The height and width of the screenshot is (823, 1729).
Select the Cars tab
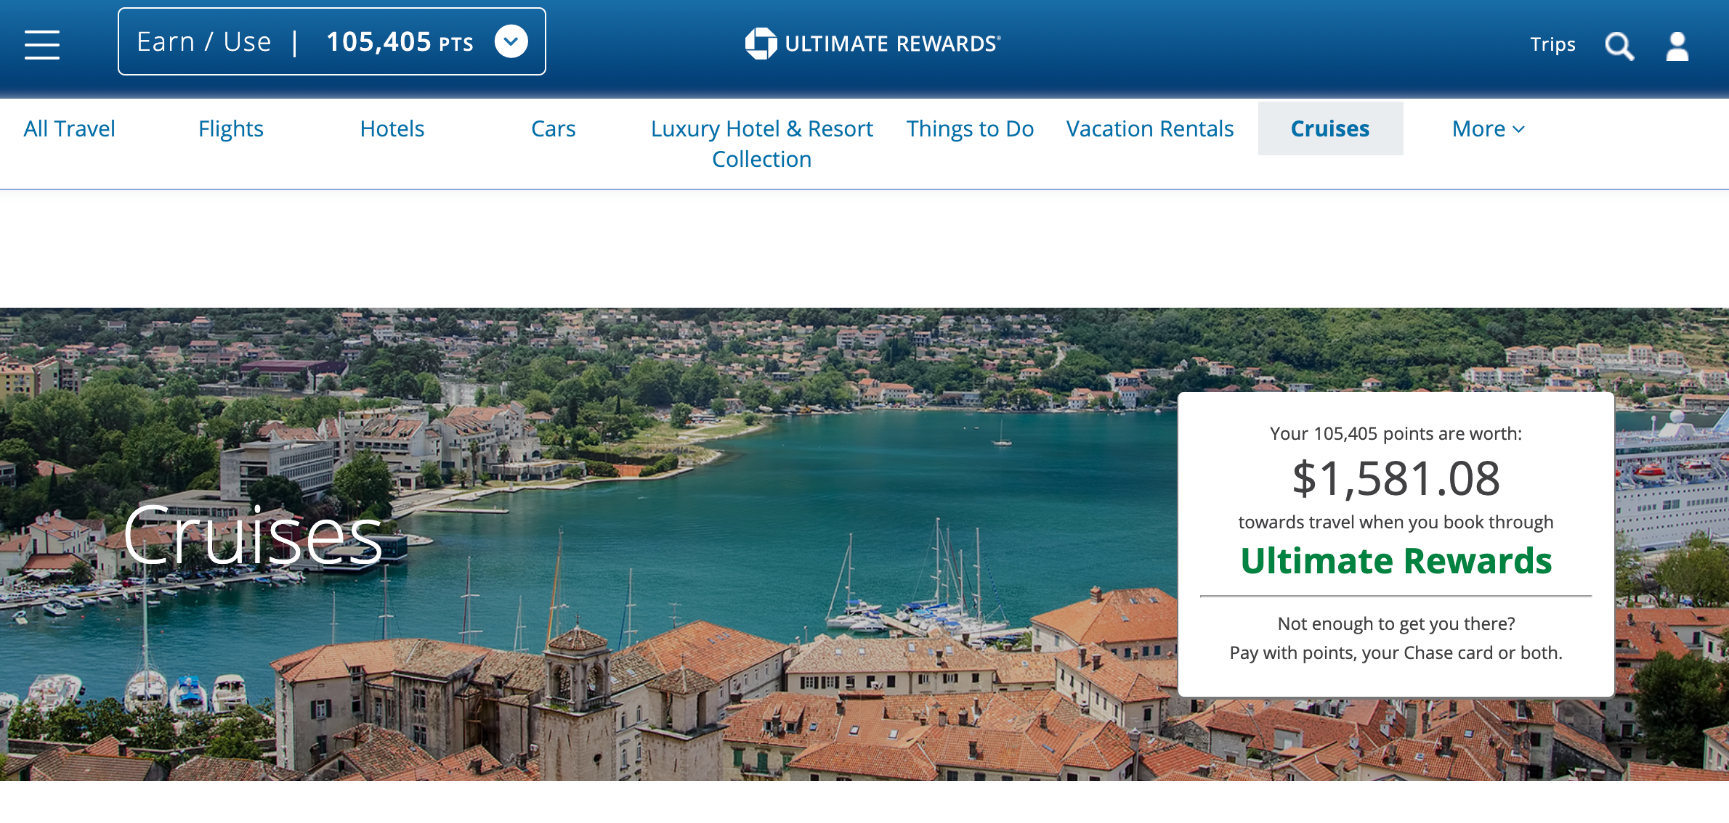pyautogui.click(x=554, y=128)
